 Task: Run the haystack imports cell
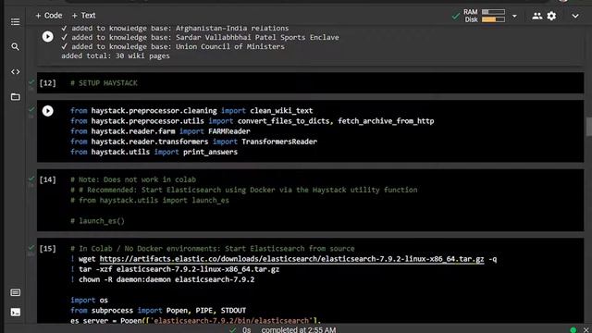pyautogui.click(x=47, y=111)
